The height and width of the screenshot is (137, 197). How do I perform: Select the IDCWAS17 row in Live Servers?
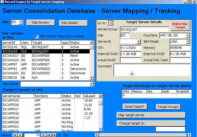[7, 56]
